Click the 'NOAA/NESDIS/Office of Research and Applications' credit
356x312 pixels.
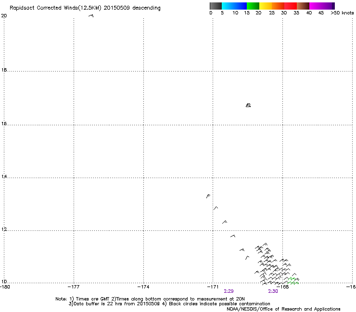coord(283,309)
